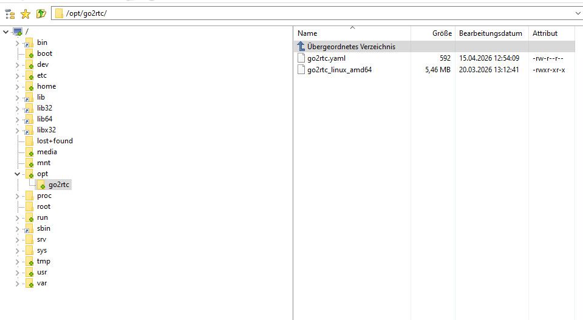Toggle the directory tree view icon
Image resolution: width=583 pixels, height=320 pixels.
[x=10, y=14]
